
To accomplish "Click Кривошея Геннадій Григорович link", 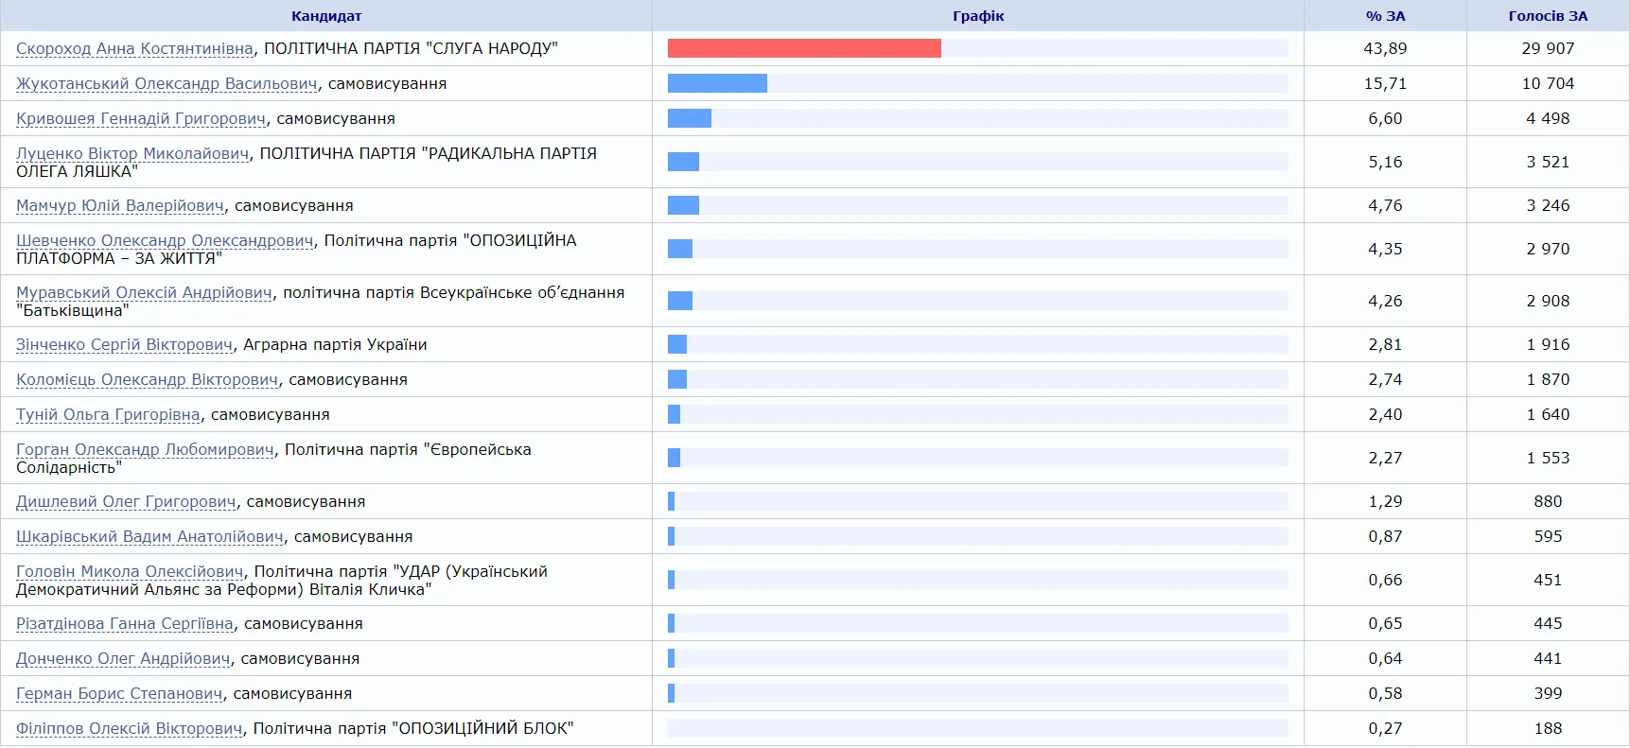I will pos(141,119).
